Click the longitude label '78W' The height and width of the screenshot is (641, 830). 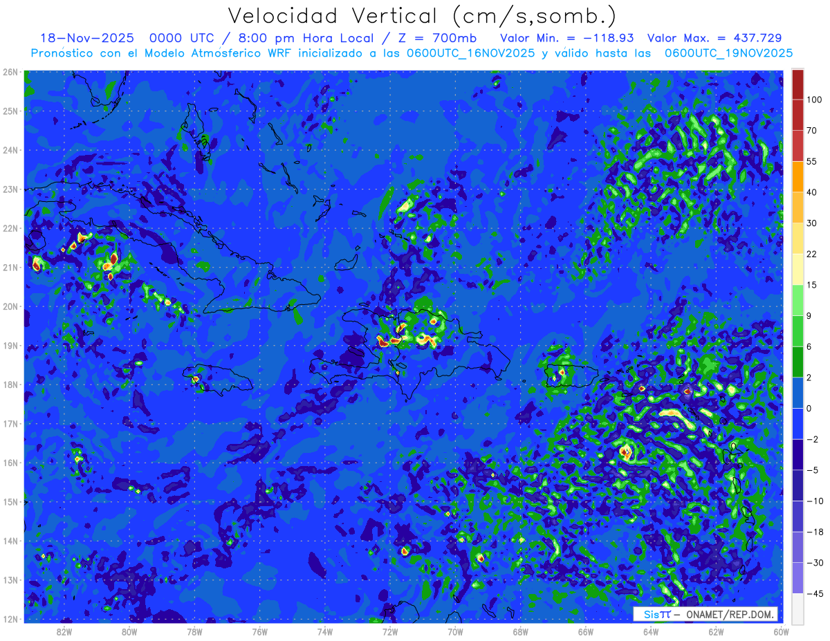(x=194, y=632)
